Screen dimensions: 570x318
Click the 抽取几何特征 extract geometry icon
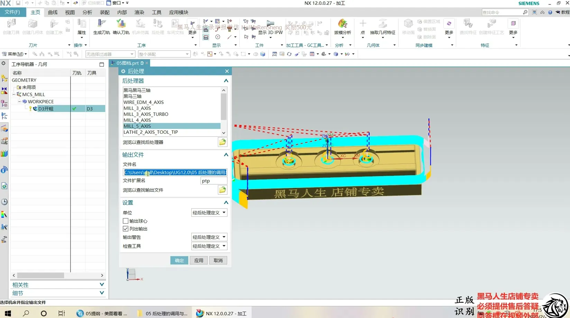(x=383, y=27)
